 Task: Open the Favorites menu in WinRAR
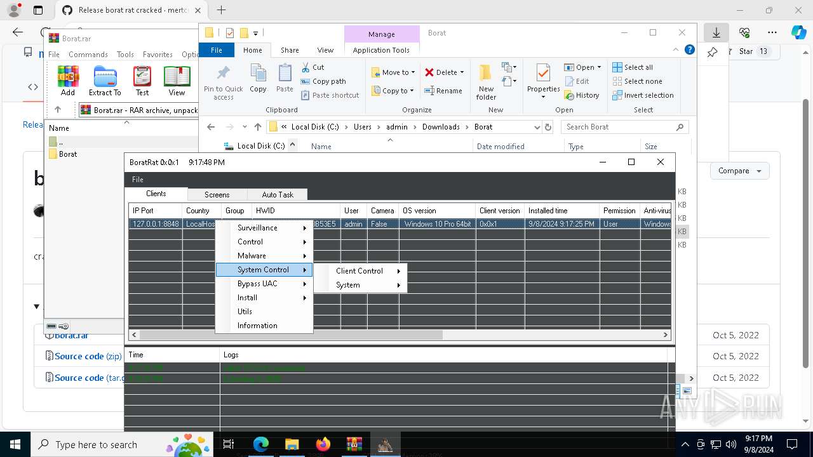(x=158, y=55)
